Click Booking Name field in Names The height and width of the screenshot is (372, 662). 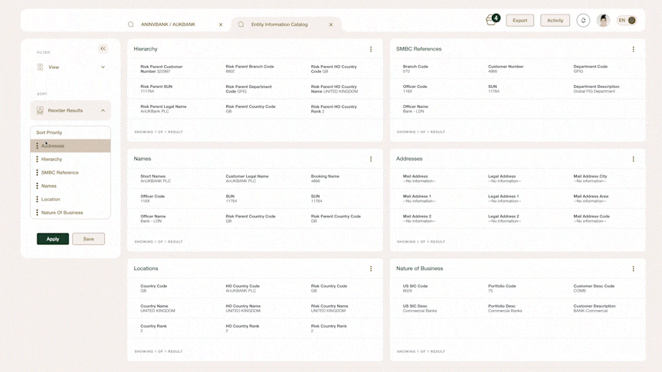[x=325, y=178]
